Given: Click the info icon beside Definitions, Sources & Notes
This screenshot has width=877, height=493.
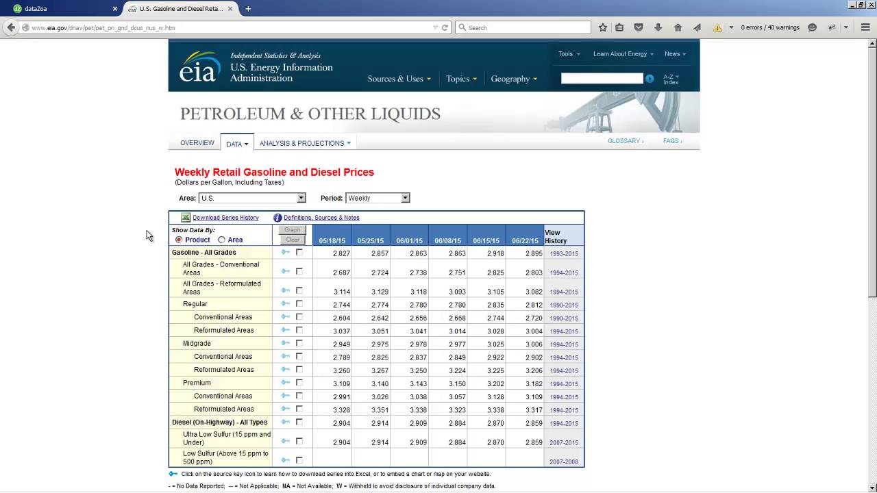Looking at the screenshot, I should (277, 218).
